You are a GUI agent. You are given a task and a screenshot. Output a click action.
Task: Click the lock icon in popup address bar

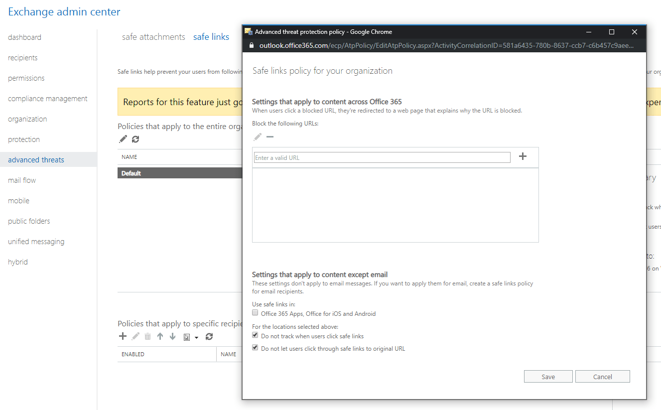point(251,45)
